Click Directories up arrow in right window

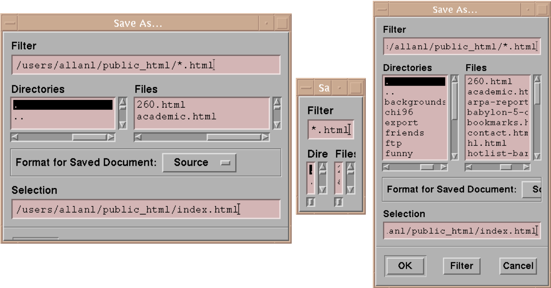pyautogui.click(x=455, y=79)
